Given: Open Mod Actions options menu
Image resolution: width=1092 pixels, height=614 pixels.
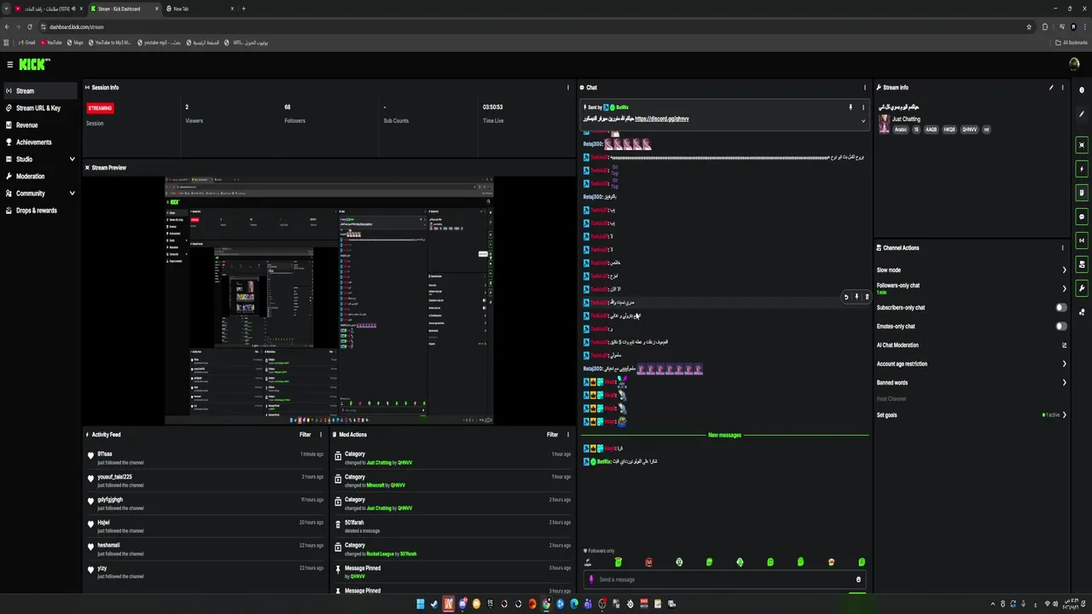Looking at the screenshot, I should (x=568, y=434).
